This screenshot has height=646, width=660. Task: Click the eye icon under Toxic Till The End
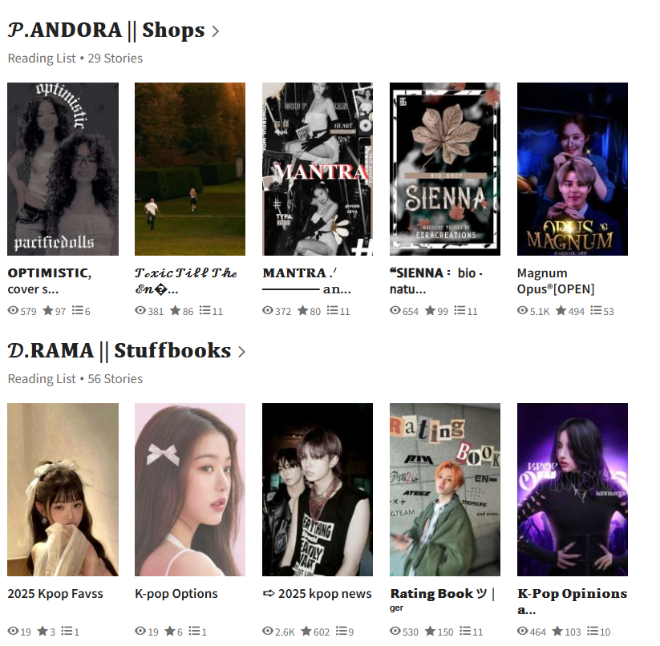[x=140, y=310]
